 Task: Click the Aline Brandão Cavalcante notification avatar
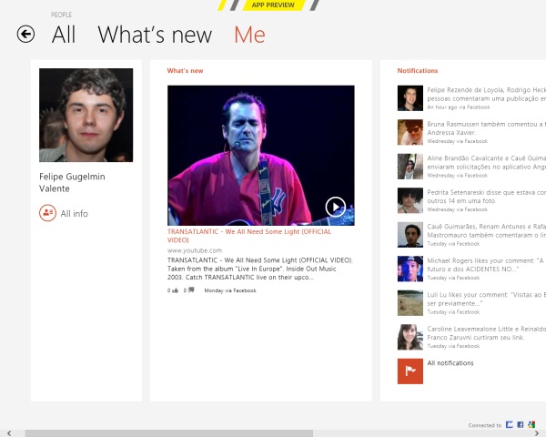pyautogui.click(x=410, y=167)
